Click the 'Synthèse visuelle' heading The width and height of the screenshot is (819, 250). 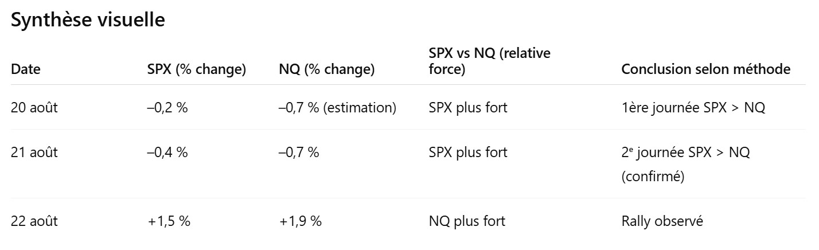[88, 20]
